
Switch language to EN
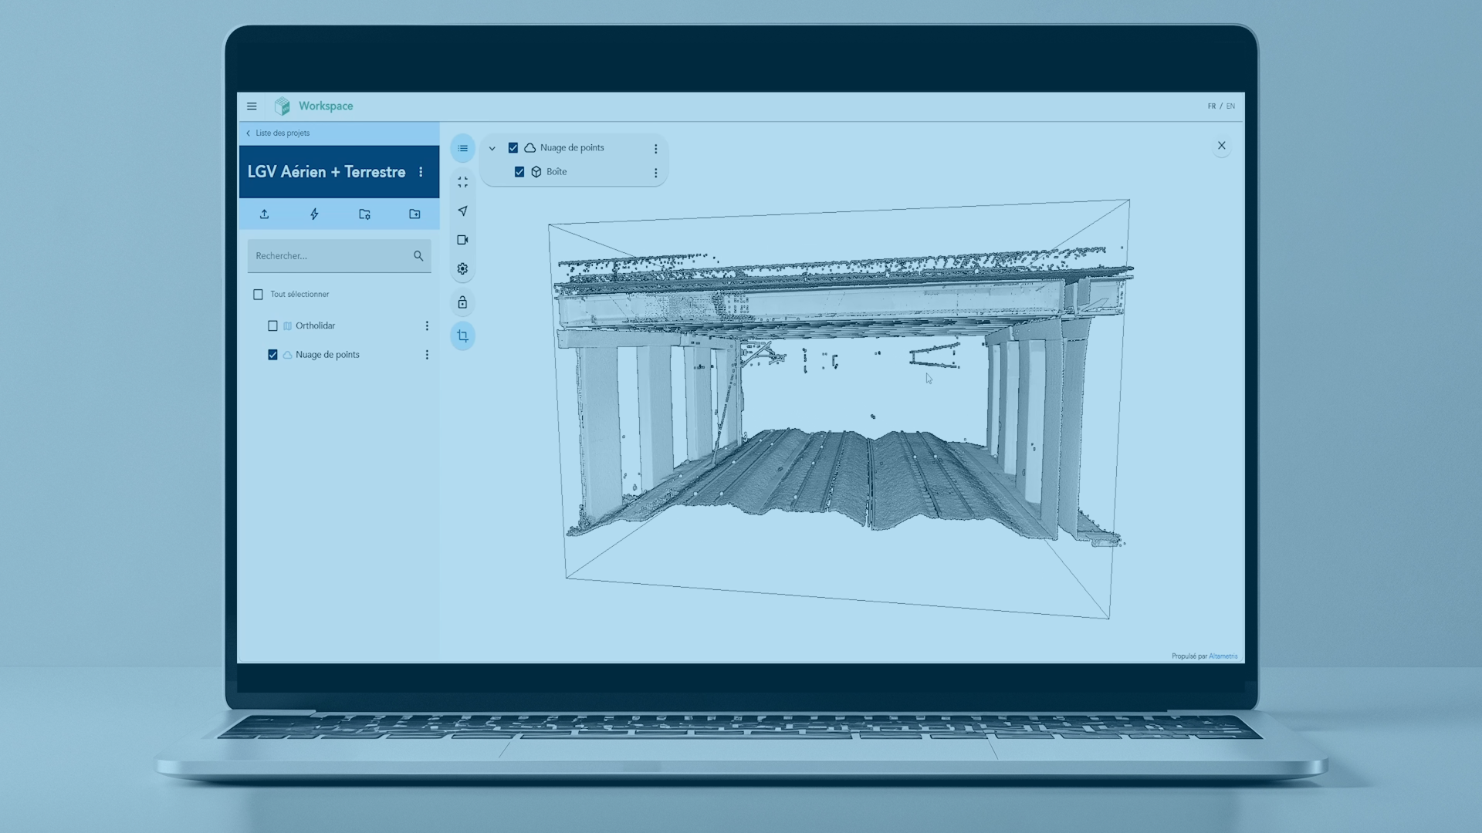click(1231, 106)
